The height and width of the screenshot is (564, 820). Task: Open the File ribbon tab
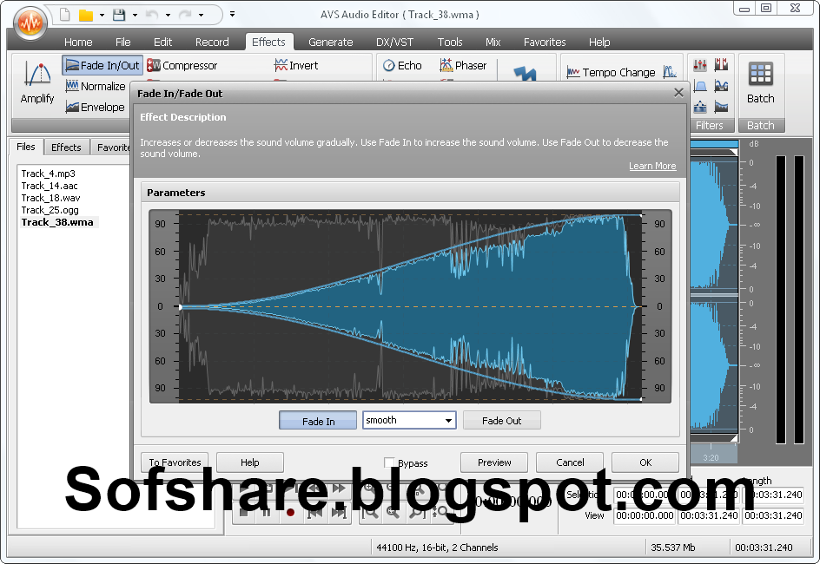(122, 42)
